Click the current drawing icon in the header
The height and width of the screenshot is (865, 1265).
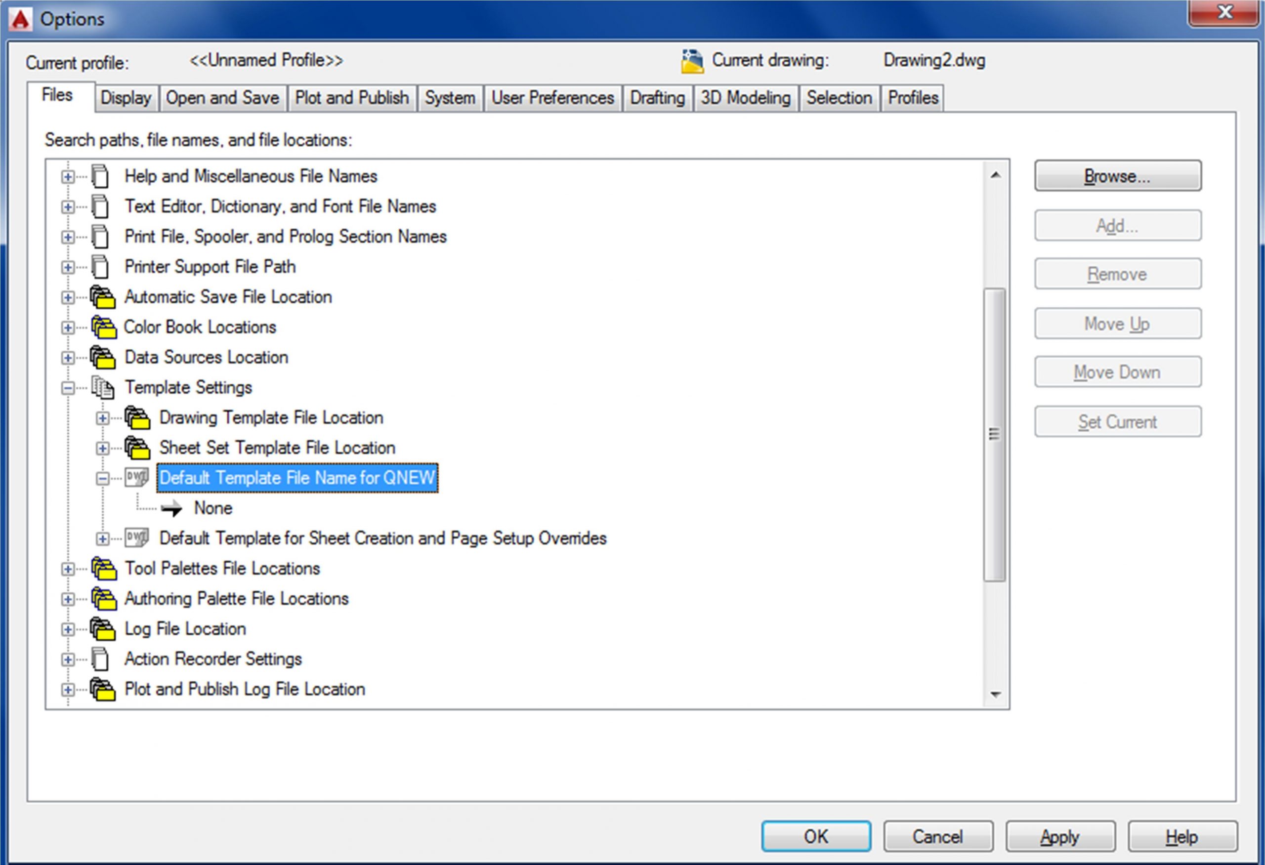pyautogui.click(x=692, y=61)
